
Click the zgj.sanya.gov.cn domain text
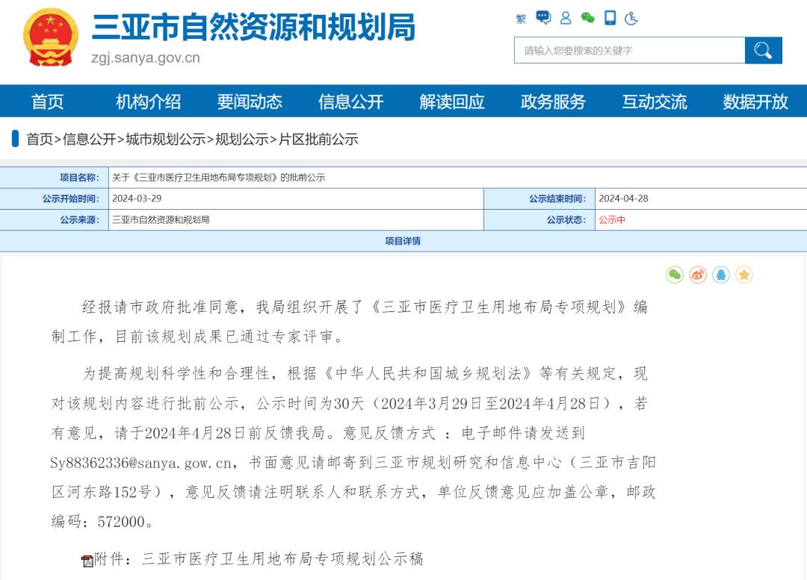pyautogui.click(x=146, y=57)
